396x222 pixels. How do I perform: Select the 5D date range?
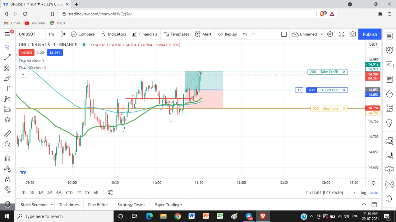pos(32,192)
